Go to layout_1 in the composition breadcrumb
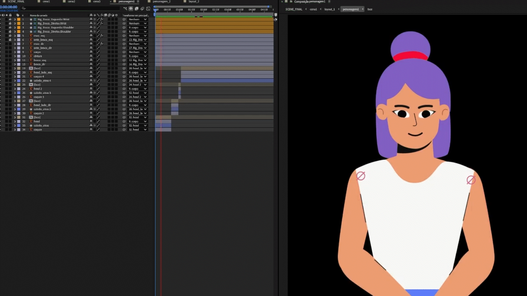 [x=329, y=9]
